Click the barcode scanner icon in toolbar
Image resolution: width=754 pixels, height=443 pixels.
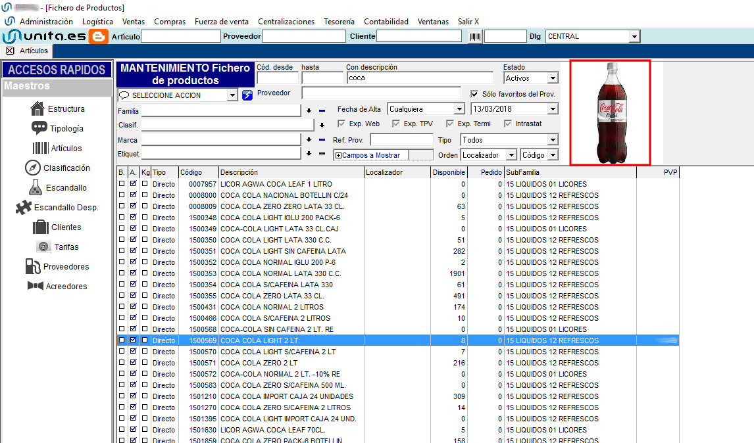[475, 37]
